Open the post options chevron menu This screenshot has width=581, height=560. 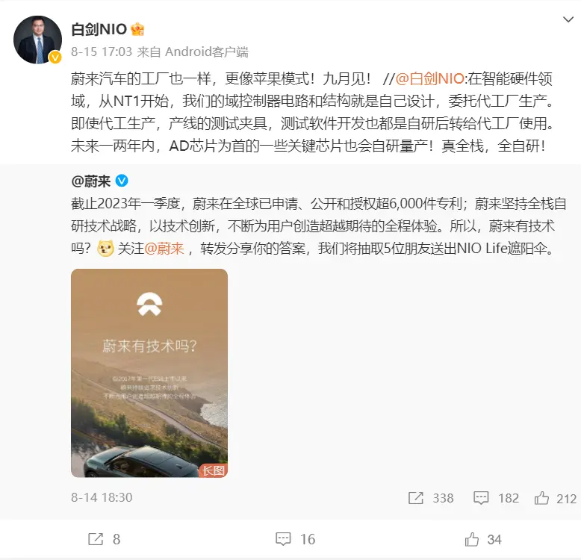click(568, 19)
